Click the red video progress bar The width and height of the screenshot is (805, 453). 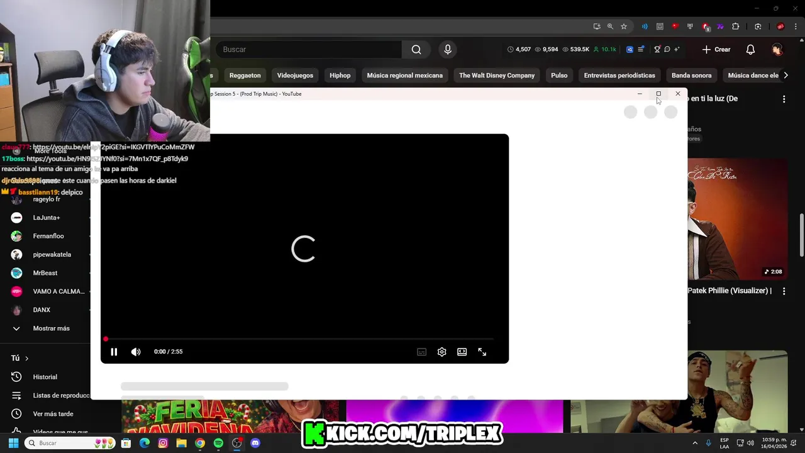coord(299,339)
